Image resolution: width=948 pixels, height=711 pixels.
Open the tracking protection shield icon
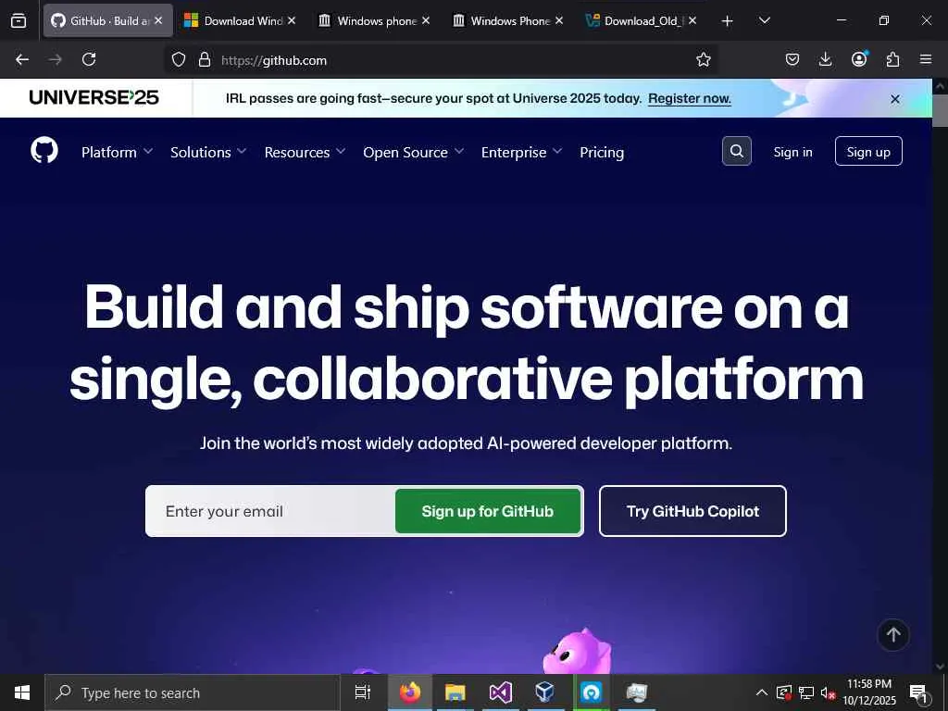click(179, 59)
